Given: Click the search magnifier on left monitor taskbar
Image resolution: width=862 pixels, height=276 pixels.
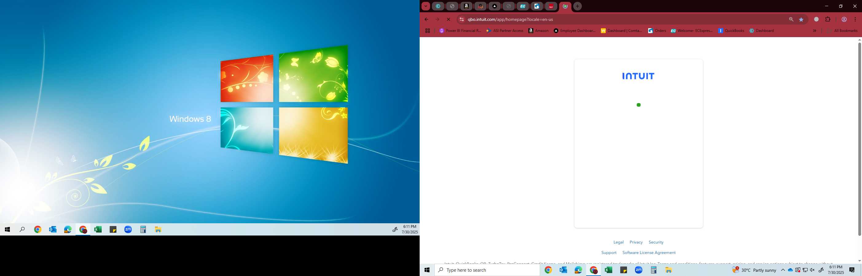Looking at the screenshot, I should tap(22, 230).
